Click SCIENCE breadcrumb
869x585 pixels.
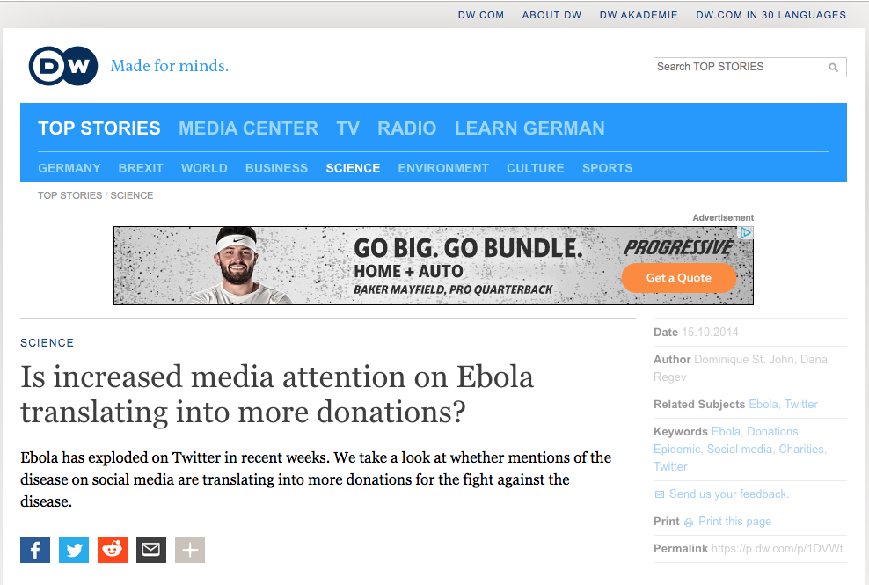[x=132, y=195]
